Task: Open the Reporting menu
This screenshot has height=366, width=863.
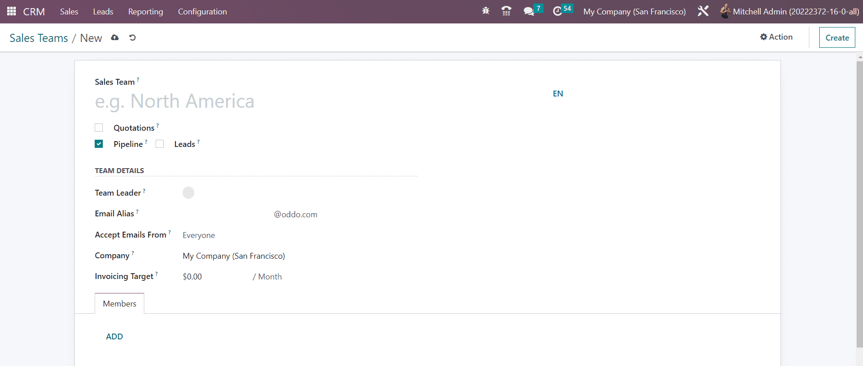Action: [x=145, y=12]
